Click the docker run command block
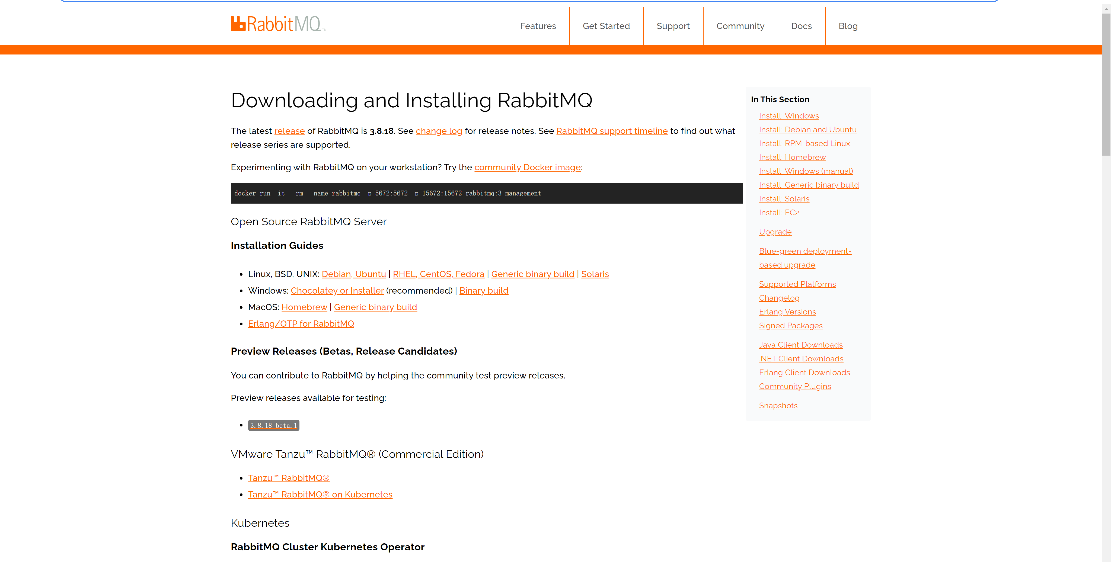The height and width of the screenshot is (562, 1111). tap(486, 193)
